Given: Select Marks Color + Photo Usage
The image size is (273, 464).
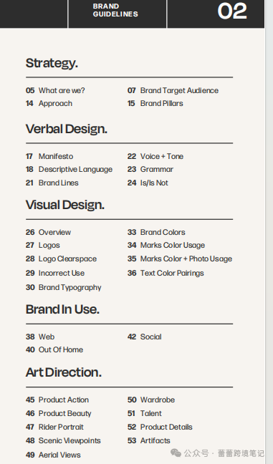Looking at the screenshot, I should point(180,259).
